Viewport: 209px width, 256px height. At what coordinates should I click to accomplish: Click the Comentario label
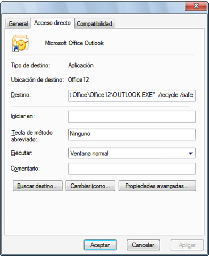tap(25, 169)
